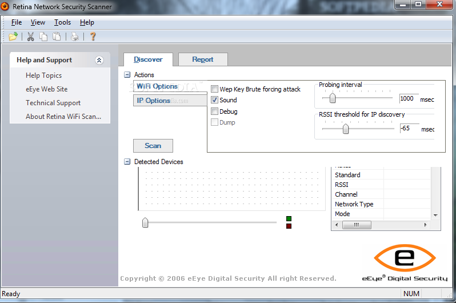Image resolution: width=456 pixels, height=303 pixels.
Task: Open the Help Topics link
Action: tap(43, 75)
